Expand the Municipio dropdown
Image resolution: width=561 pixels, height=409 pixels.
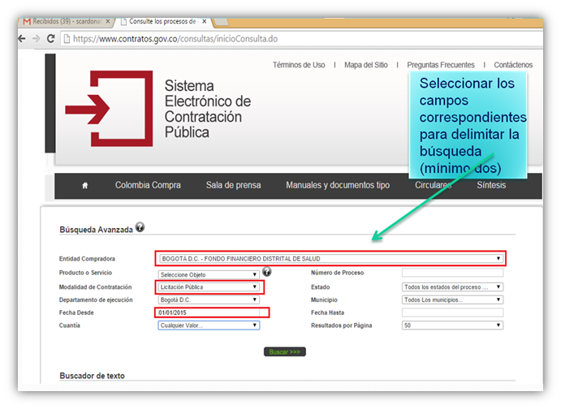(x=452, y=299)
